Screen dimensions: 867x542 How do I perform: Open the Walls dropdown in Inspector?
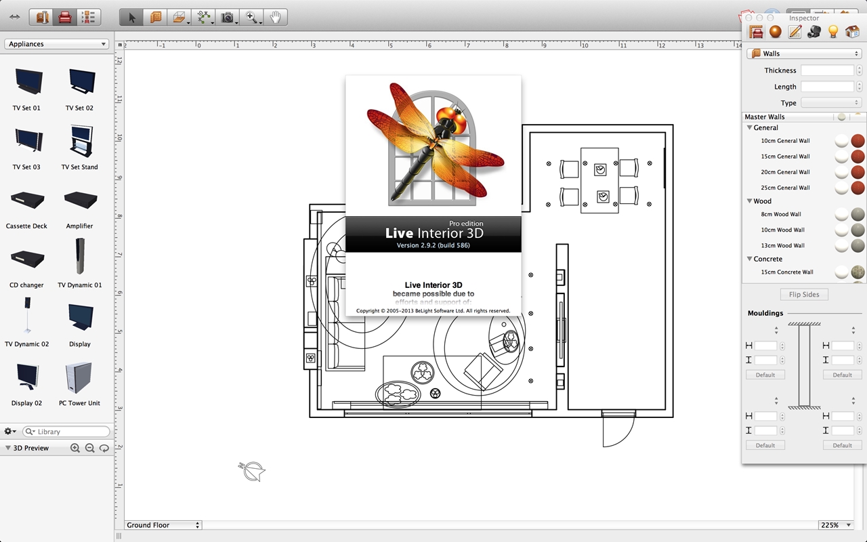[x=804, y=54]
